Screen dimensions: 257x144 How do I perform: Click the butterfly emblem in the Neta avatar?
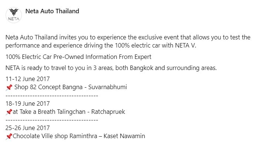[14, 12]
